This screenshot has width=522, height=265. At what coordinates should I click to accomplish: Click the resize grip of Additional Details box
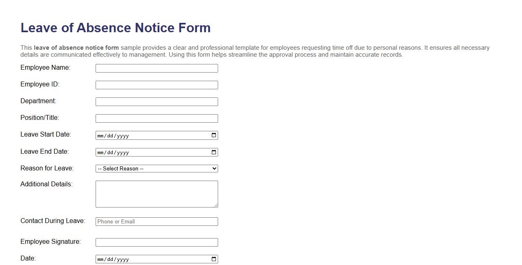coord(216,206)
